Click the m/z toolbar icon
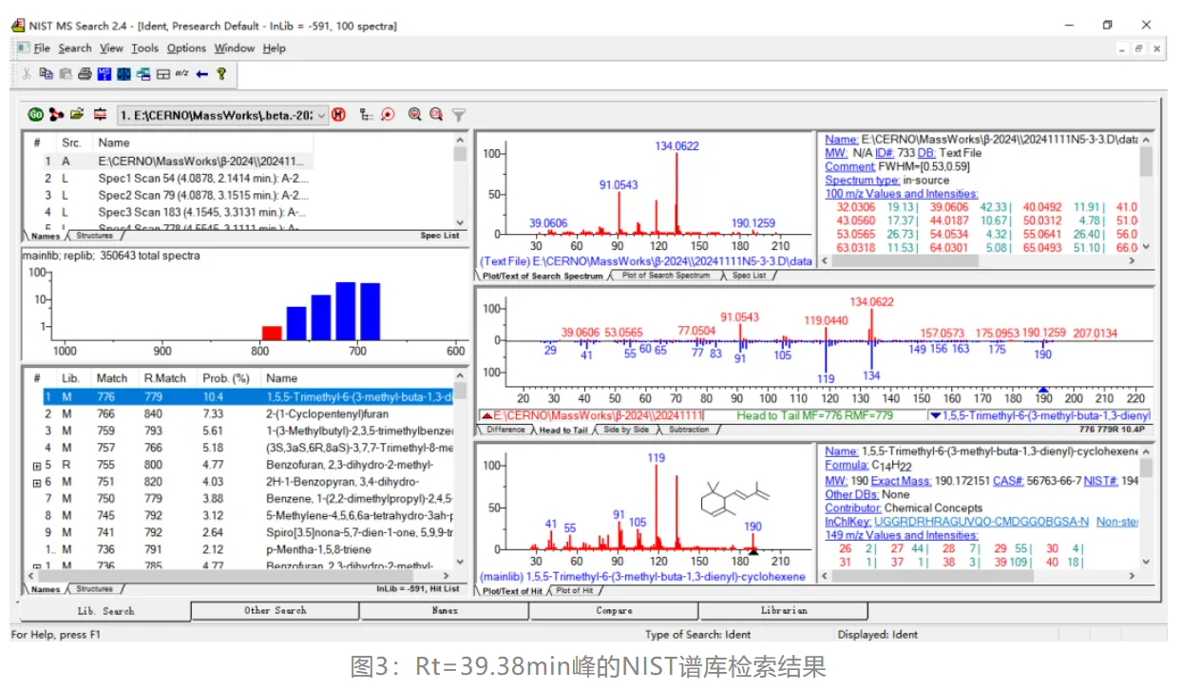The width and height of the screenshot is (1181, 690). pyautogui.click(x=181, y=74)
